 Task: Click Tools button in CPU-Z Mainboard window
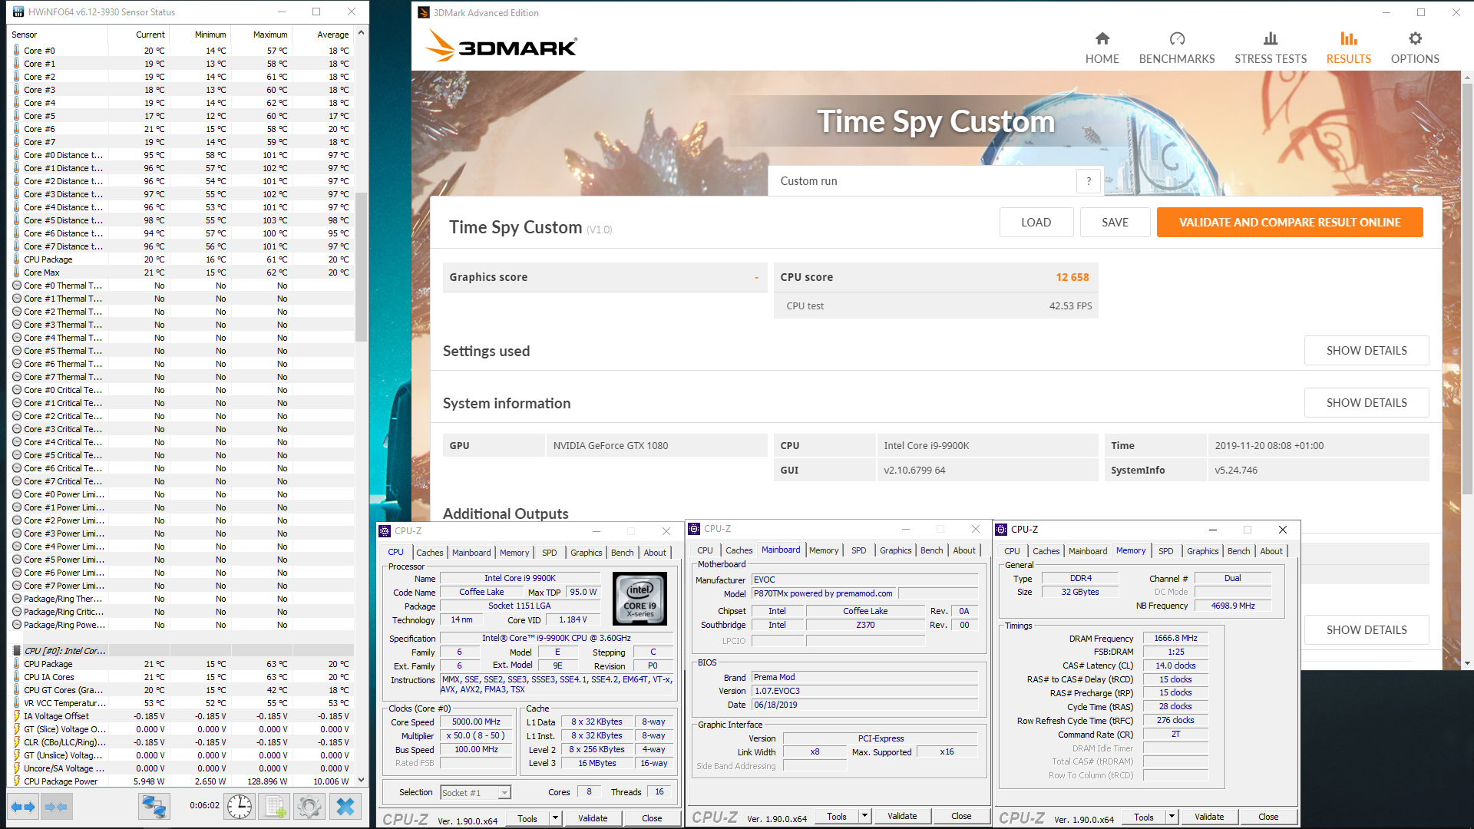pos(836,816)
